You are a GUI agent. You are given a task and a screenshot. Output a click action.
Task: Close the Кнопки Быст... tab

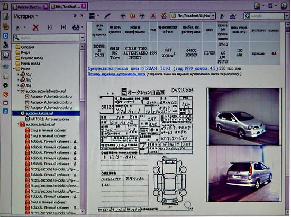tap(46, 7)
